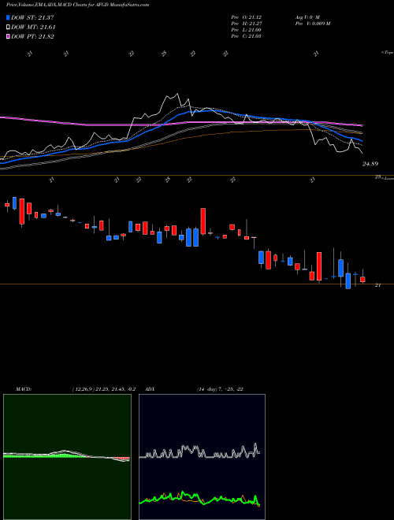The width and height of the screenshot is (394, 520).
Task: Click the 24.89 price label
Action: pos(370,164)
